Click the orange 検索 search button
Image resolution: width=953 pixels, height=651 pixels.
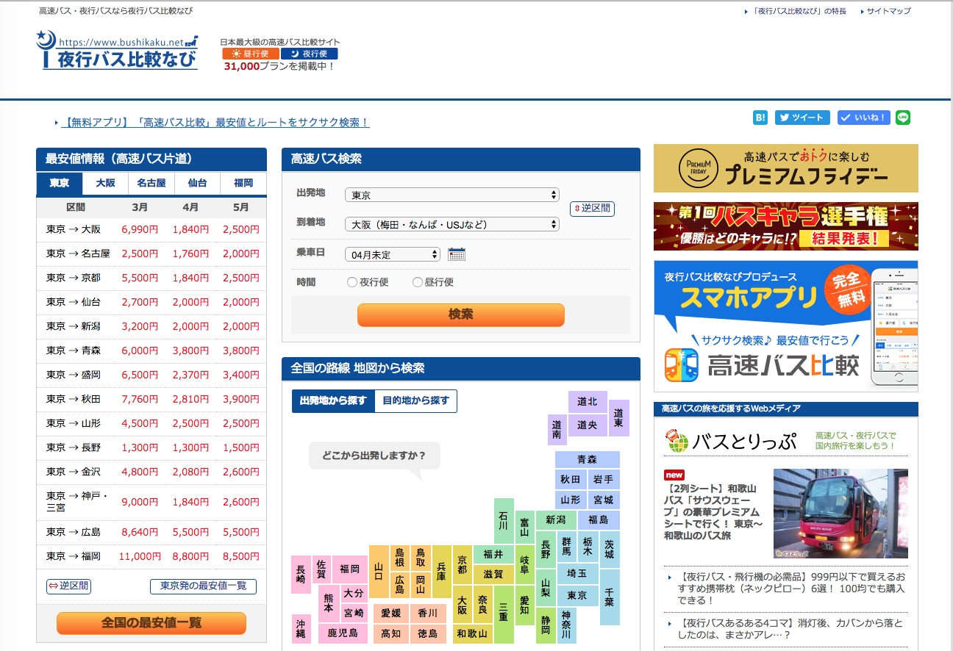coord(461,314)
